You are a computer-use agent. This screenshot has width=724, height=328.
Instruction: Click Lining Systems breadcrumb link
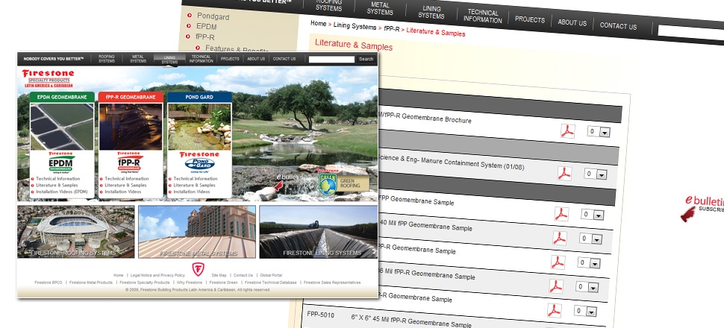(355, 26)
